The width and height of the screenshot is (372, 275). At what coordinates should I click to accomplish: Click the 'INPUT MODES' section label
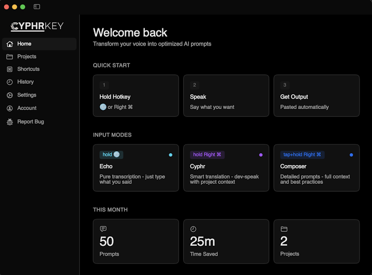[x=112, y=135]
